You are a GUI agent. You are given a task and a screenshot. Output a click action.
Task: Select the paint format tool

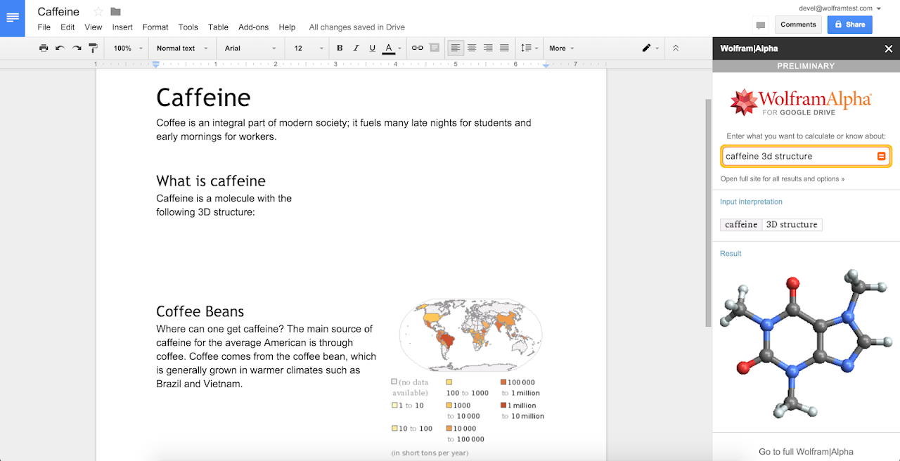[x=93, y=48]
